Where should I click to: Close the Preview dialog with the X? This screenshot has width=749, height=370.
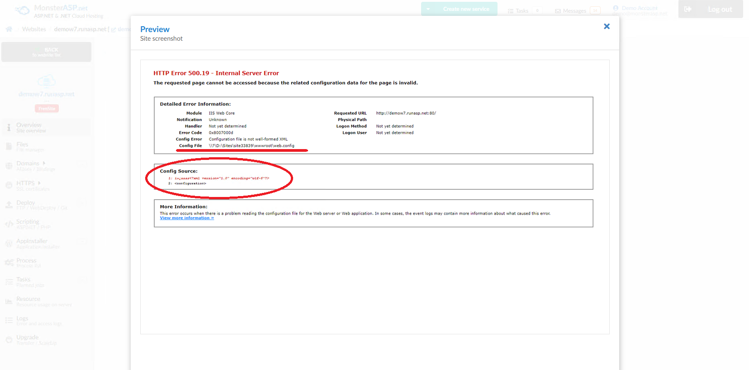pyautogui.click(x=607, y=27)
